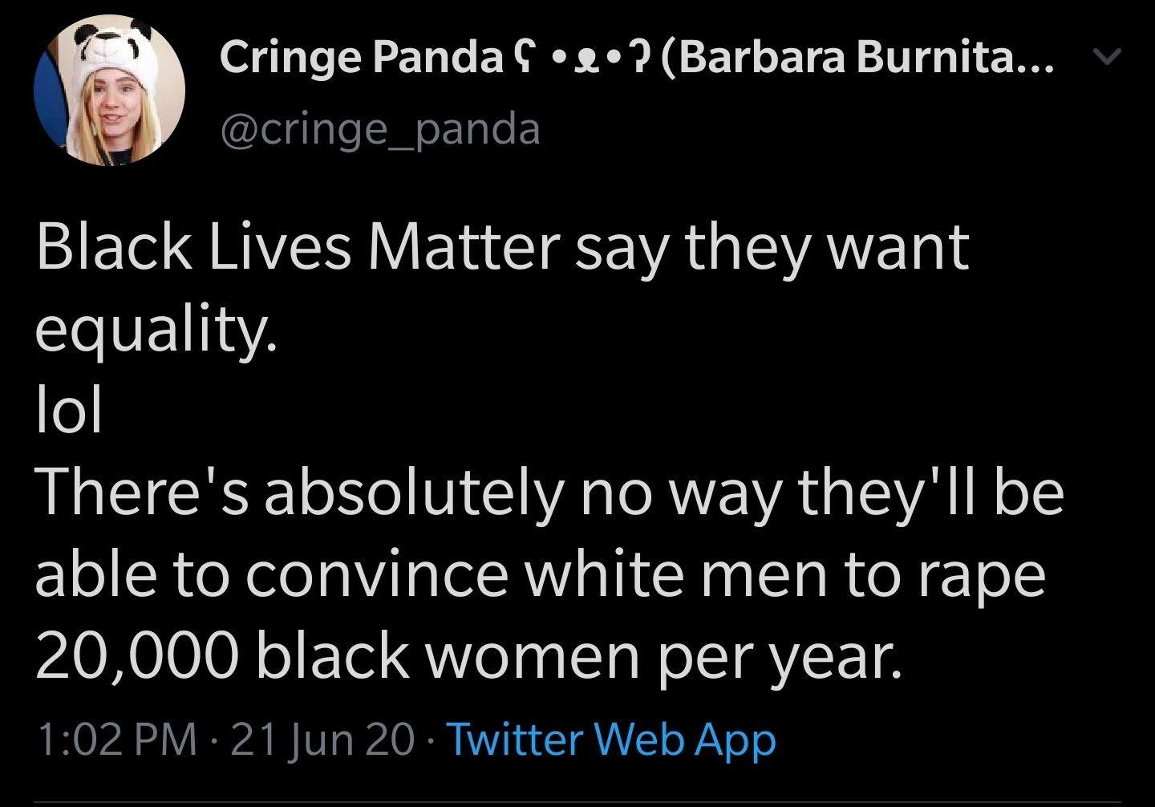Click the panda-hat profile picture
1155x807 pixels.
[109, 91]
